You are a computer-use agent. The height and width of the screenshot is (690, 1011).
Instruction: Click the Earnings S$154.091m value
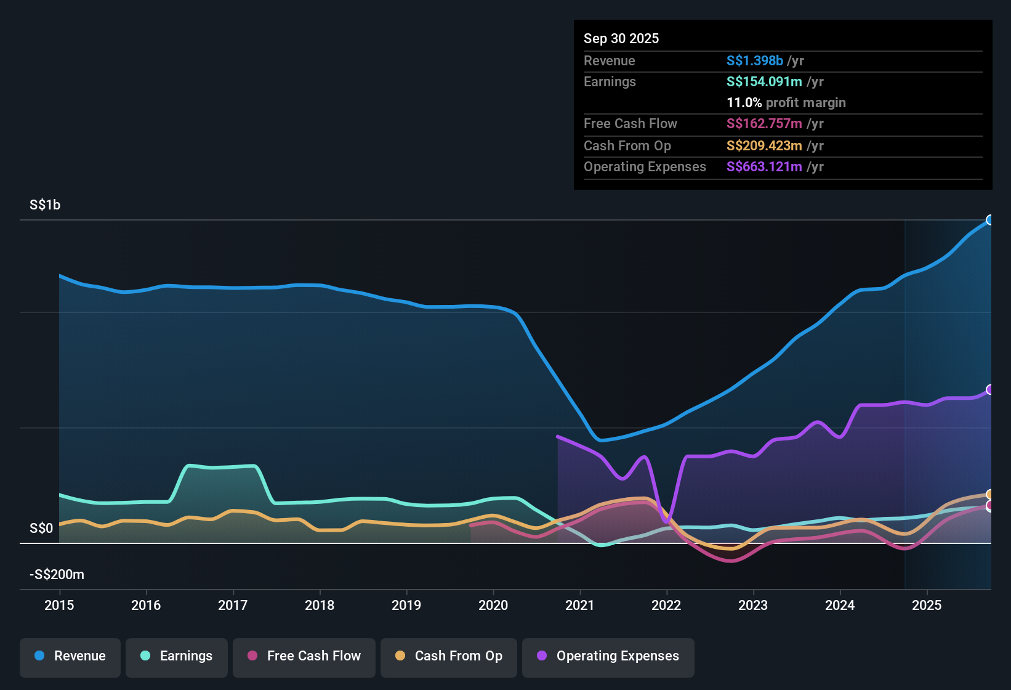coord(765,81)
